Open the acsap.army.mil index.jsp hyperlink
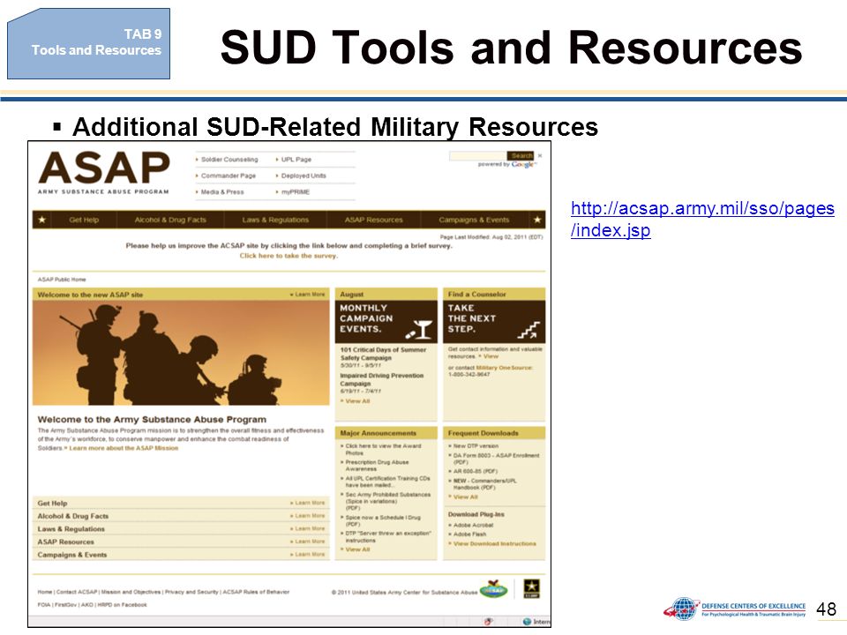The image size is (847, 635). tap(702, 219)
